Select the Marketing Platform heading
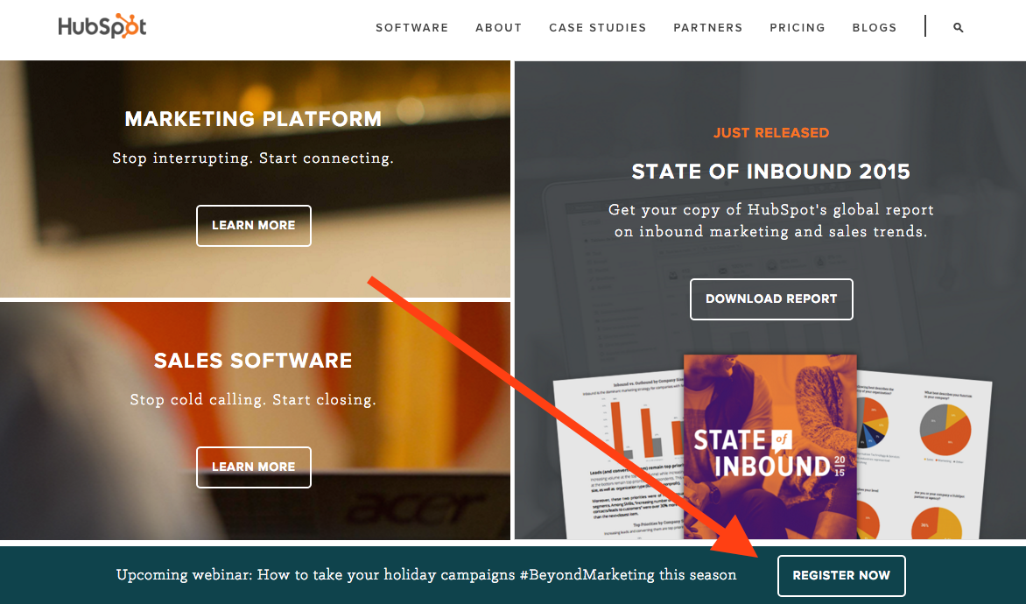 [x=253, y=119]
